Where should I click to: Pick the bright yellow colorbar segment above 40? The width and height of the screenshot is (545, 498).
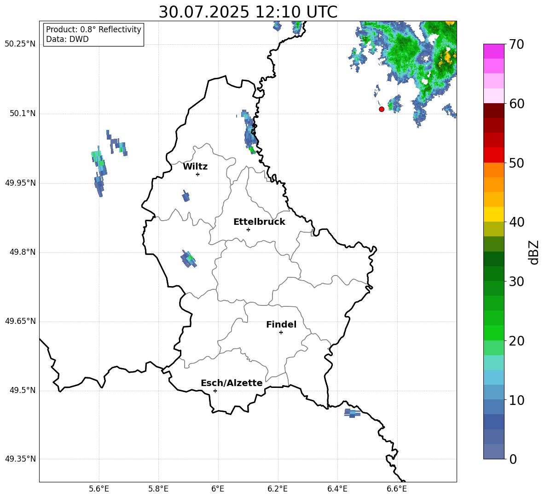tap(493, 214)
